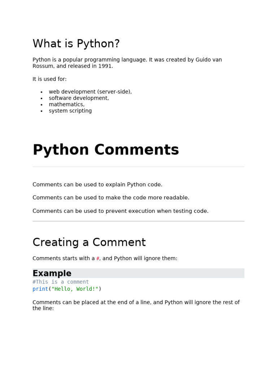Click the "What is Python?" heading
This screenshot has height=369, width=277.
[76, 44]
